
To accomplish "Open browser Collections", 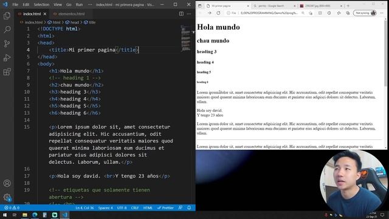I will pos(348,13).
